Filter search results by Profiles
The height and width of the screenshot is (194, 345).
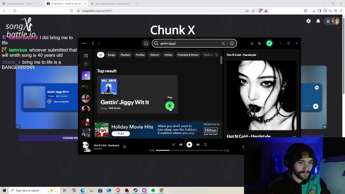tap(140, 55)
